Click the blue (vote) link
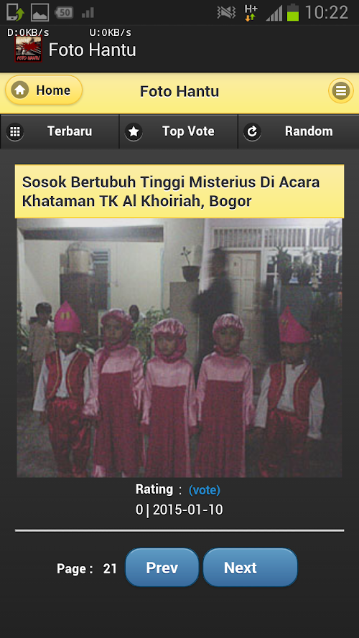This screenshot has width=359, height=638. pos(205,490)
